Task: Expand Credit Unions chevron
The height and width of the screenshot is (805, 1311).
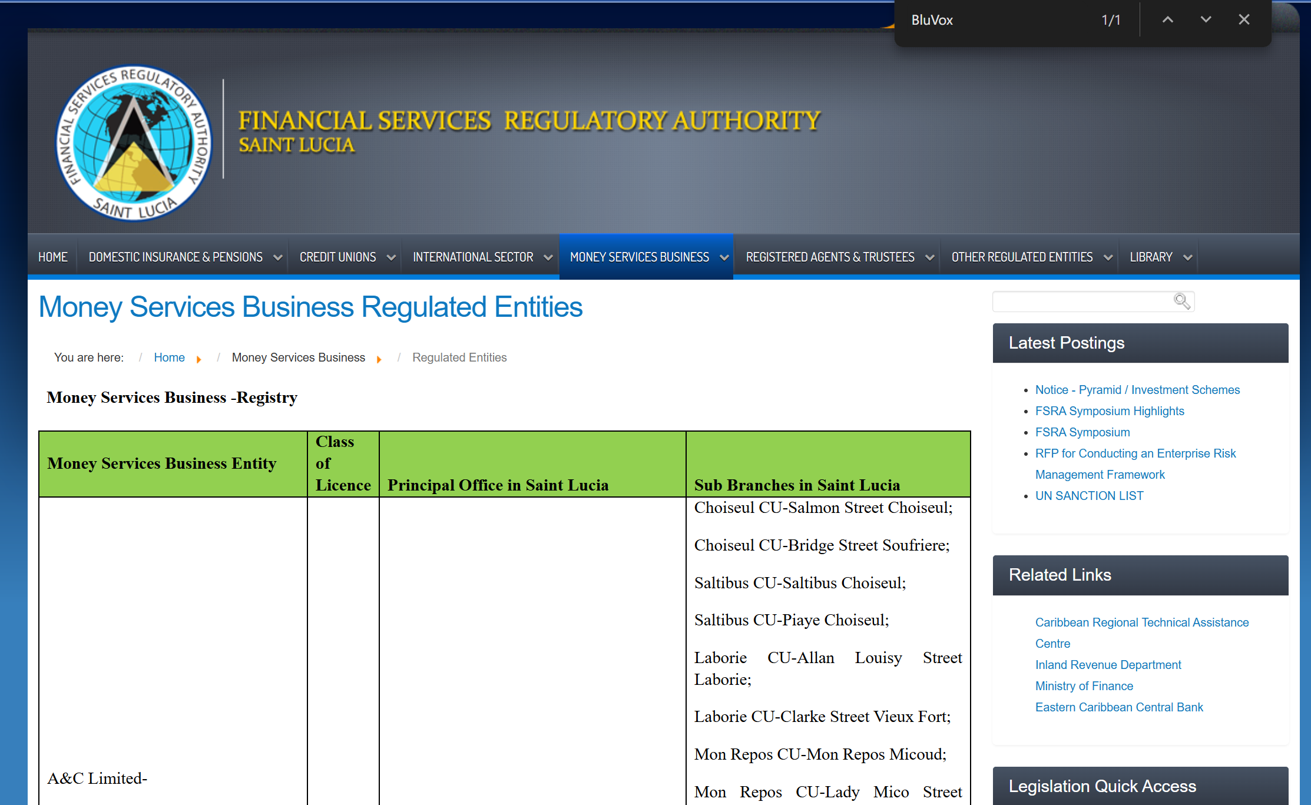Action: pos(391,258)
